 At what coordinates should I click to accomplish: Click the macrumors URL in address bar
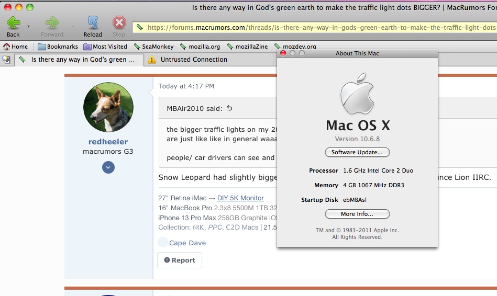point(322,28)
